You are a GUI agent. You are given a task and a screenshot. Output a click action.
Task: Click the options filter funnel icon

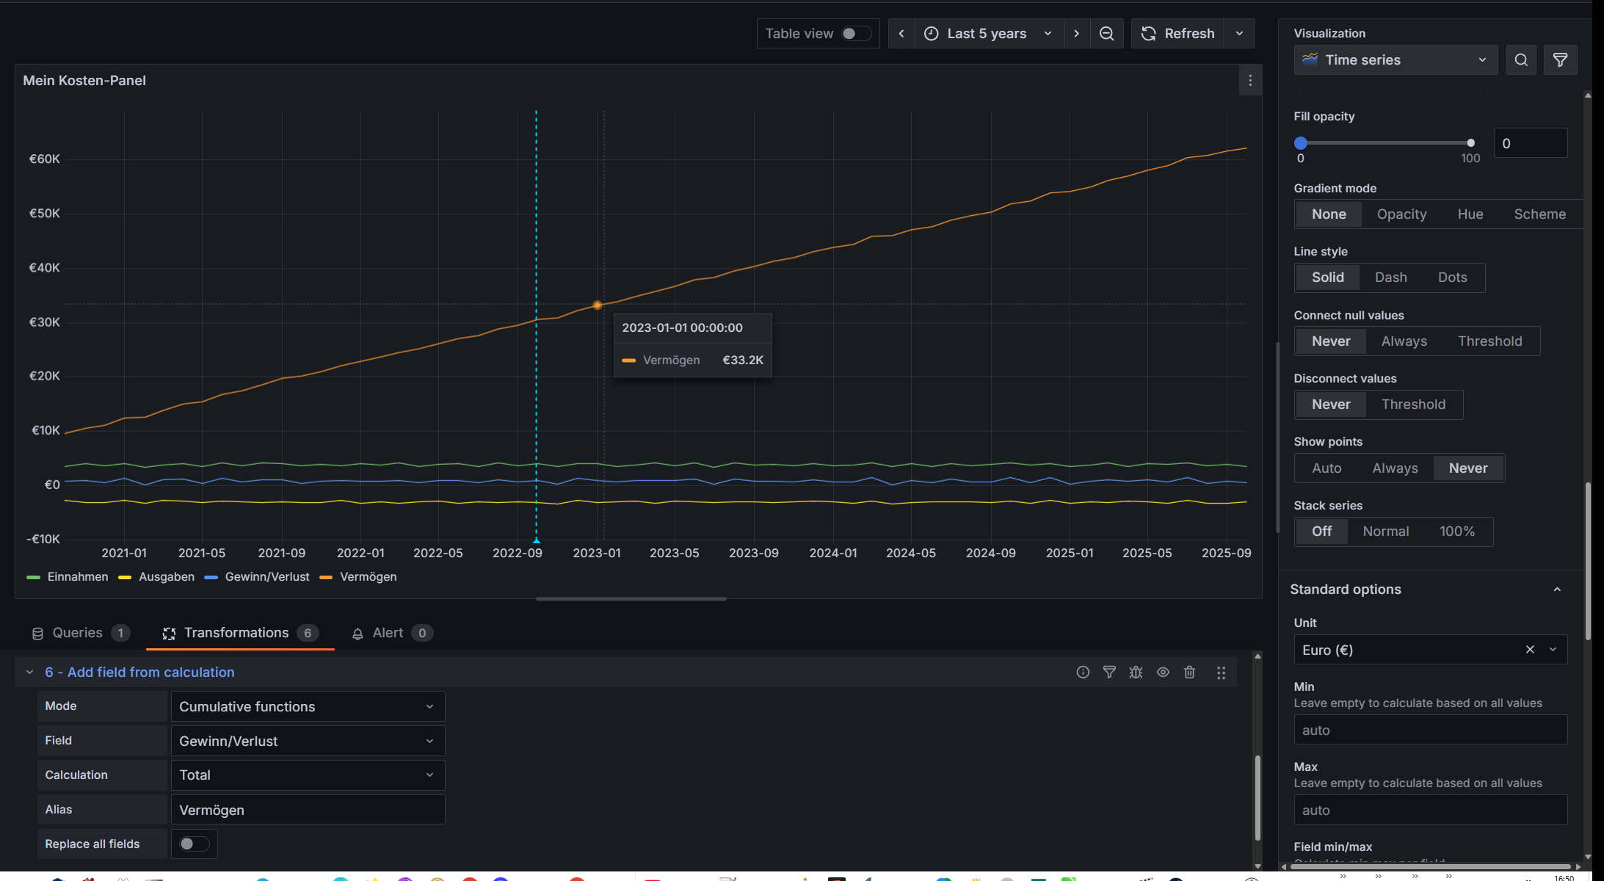click(x=1560, y=60)
